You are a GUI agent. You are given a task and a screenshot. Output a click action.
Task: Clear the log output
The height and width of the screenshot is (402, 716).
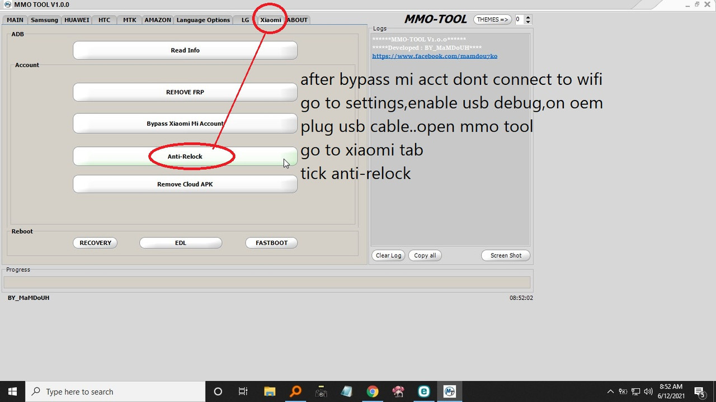click(x=388, y=255)
